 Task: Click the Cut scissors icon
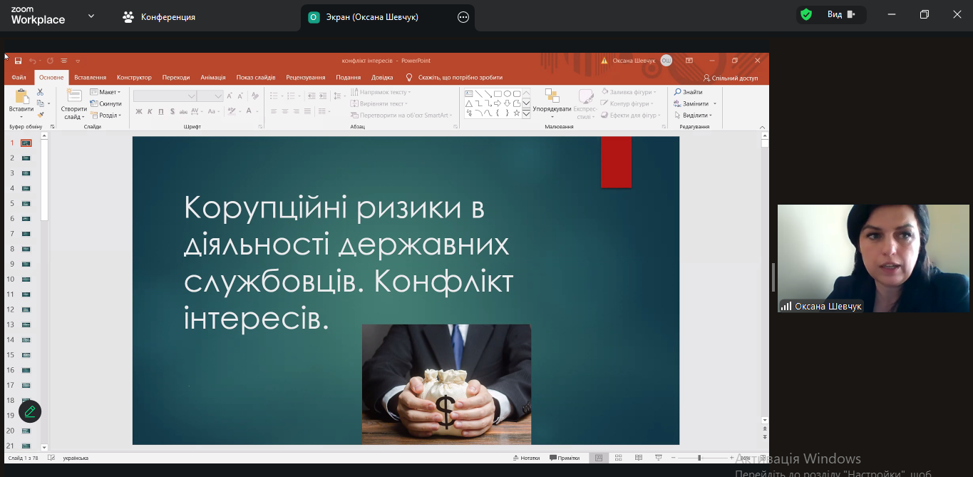pyautogui.click(x=40, y=92)
